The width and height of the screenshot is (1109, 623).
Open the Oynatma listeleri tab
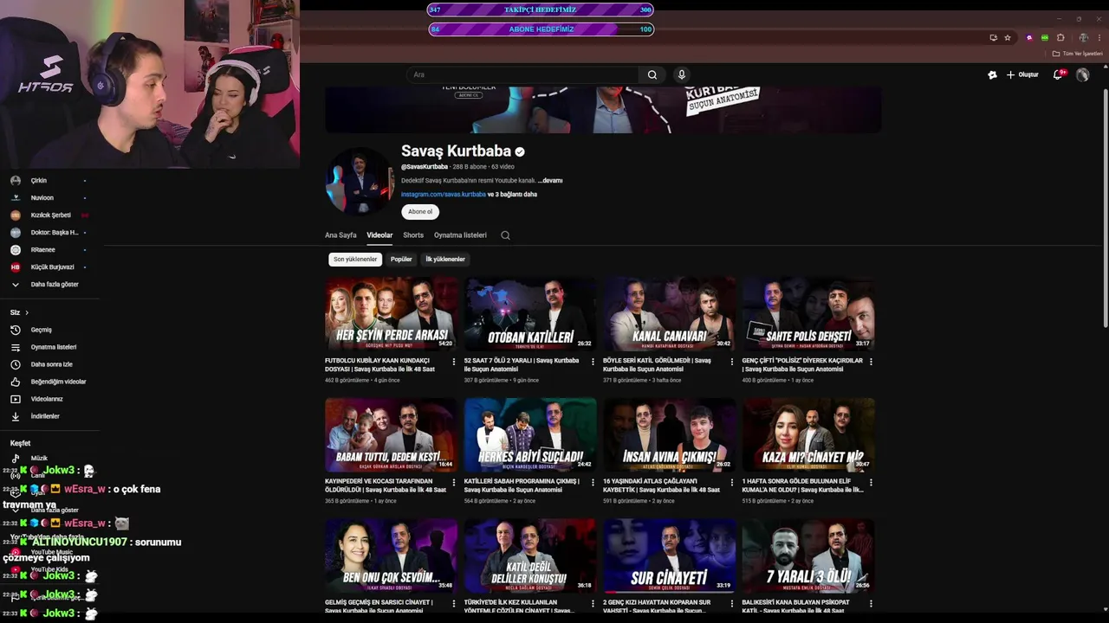point(460,235)
